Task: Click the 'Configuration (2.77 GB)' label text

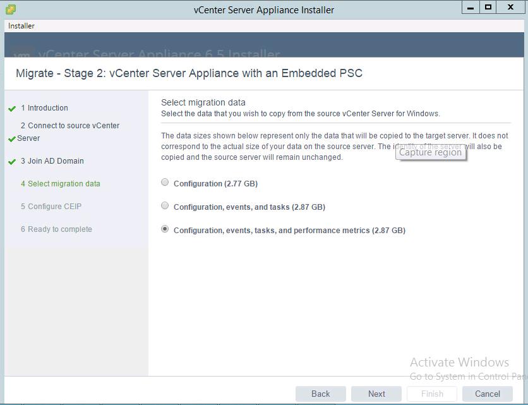Action: tap(215, 184)
